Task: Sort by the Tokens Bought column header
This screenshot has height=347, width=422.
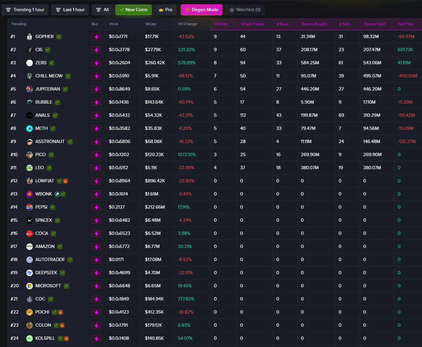Action: click(x=314, y=24)
